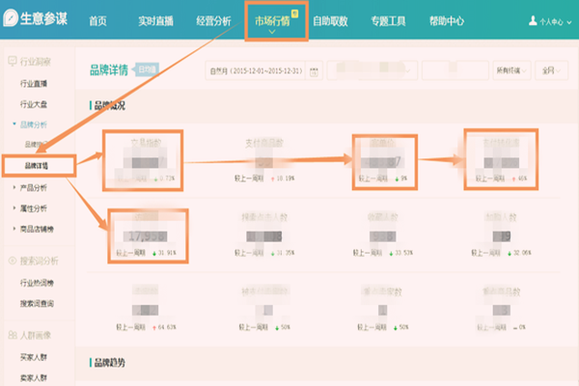
Task: Open 品牌详情 in the sidebar
Action: click(37, 165)
